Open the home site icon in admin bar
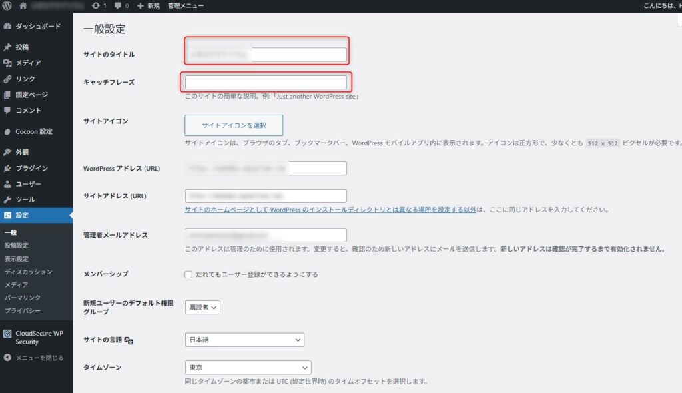 (x=23, y=6)
